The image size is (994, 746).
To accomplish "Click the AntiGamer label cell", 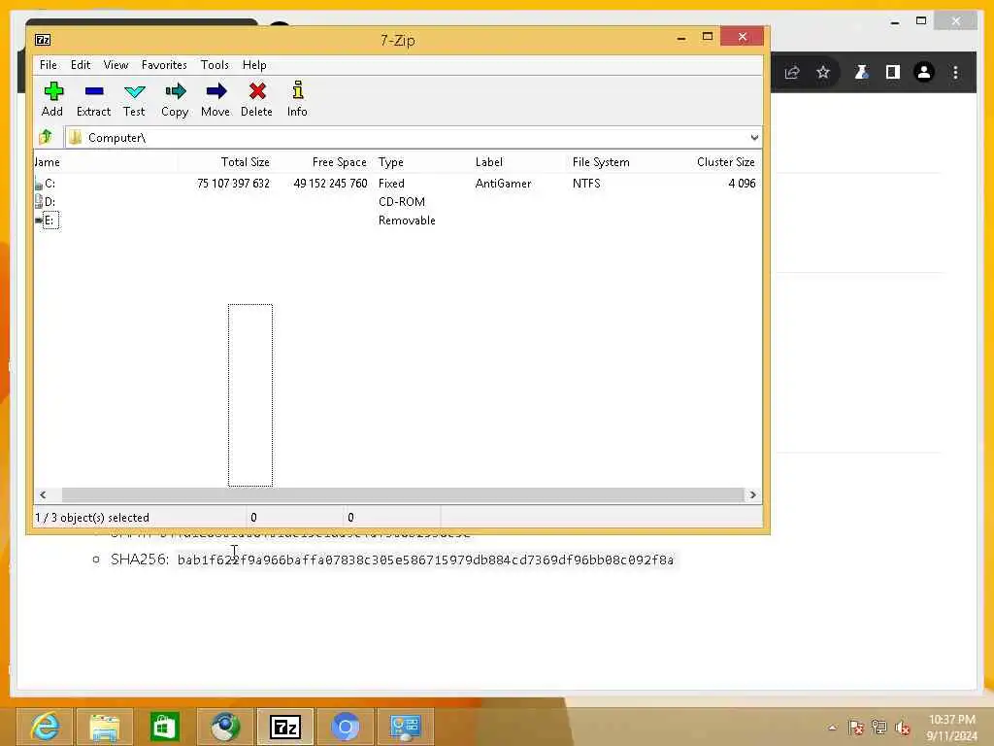I will [x=504, y=184].
